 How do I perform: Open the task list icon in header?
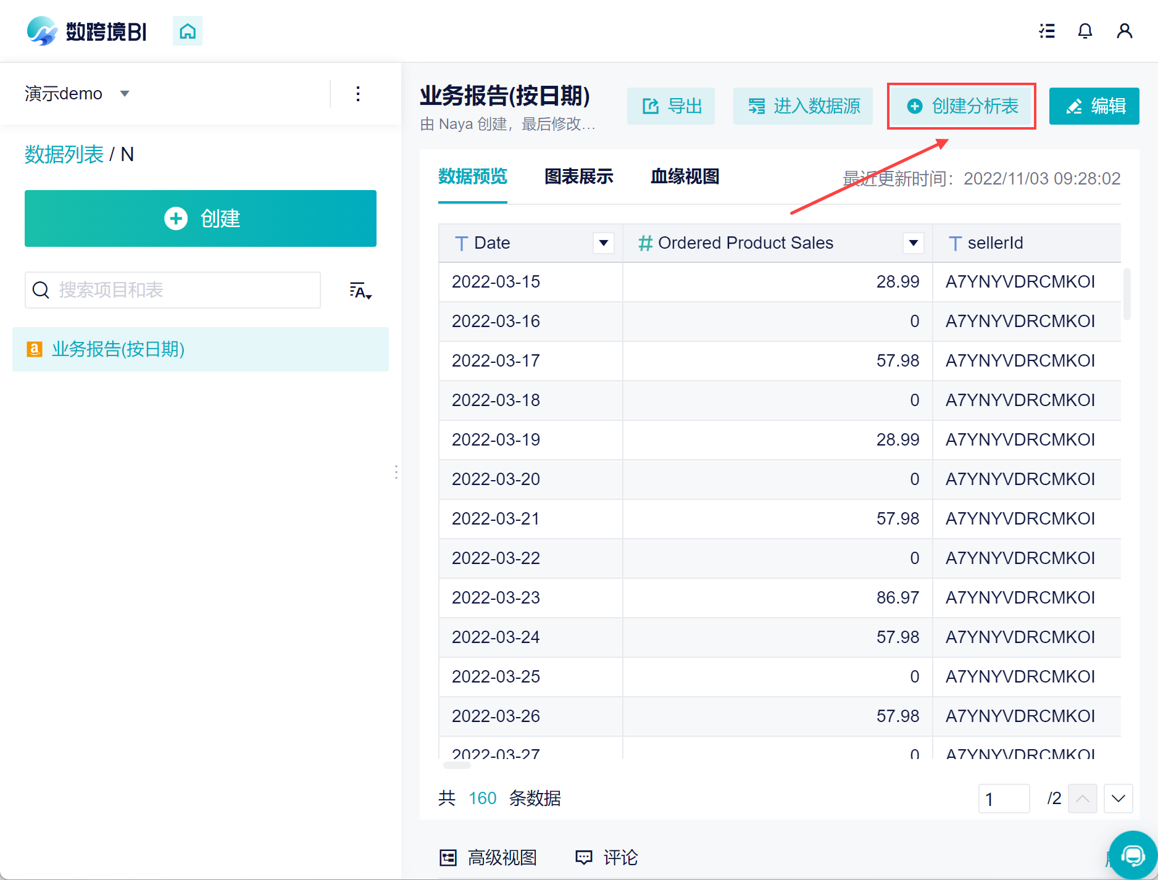coord(1047,31)
